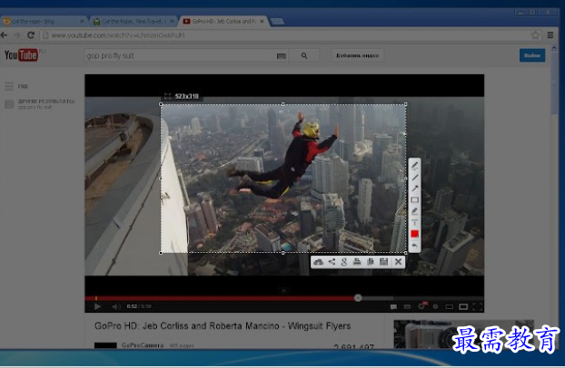Click the YouTube logo

click(21, 55)
